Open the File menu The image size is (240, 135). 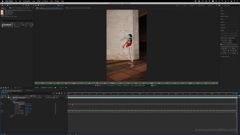16,1
